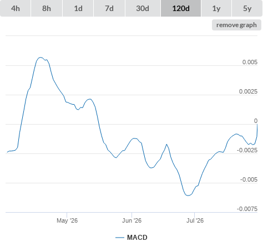263x252 pixels.
Task: Click the active 120d range tab
Action: [x=181, y=8]
